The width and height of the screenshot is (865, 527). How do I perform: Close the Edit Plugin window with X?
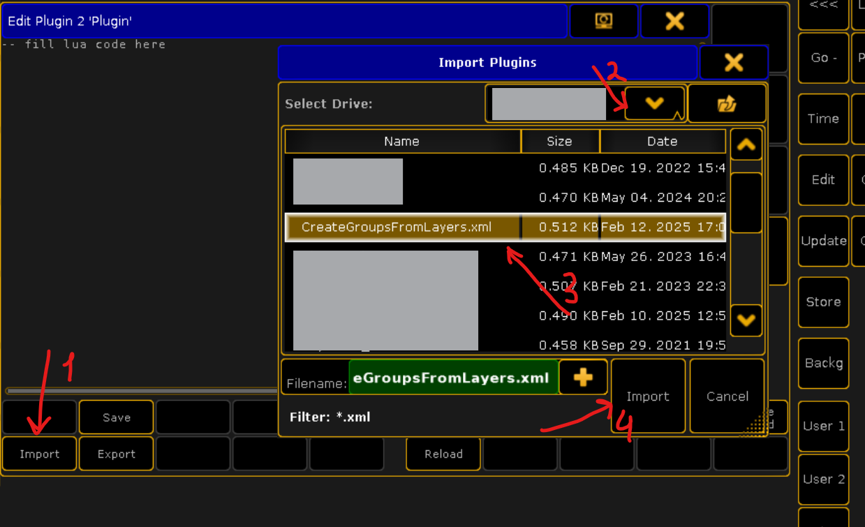coord(674,21)
